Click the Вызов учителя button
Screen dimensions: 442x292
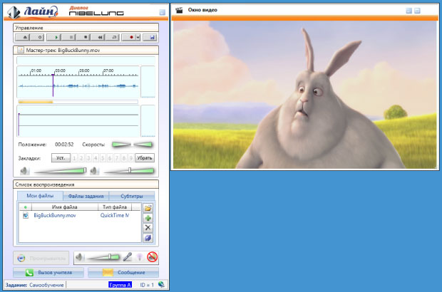click(x=48, y=273)
